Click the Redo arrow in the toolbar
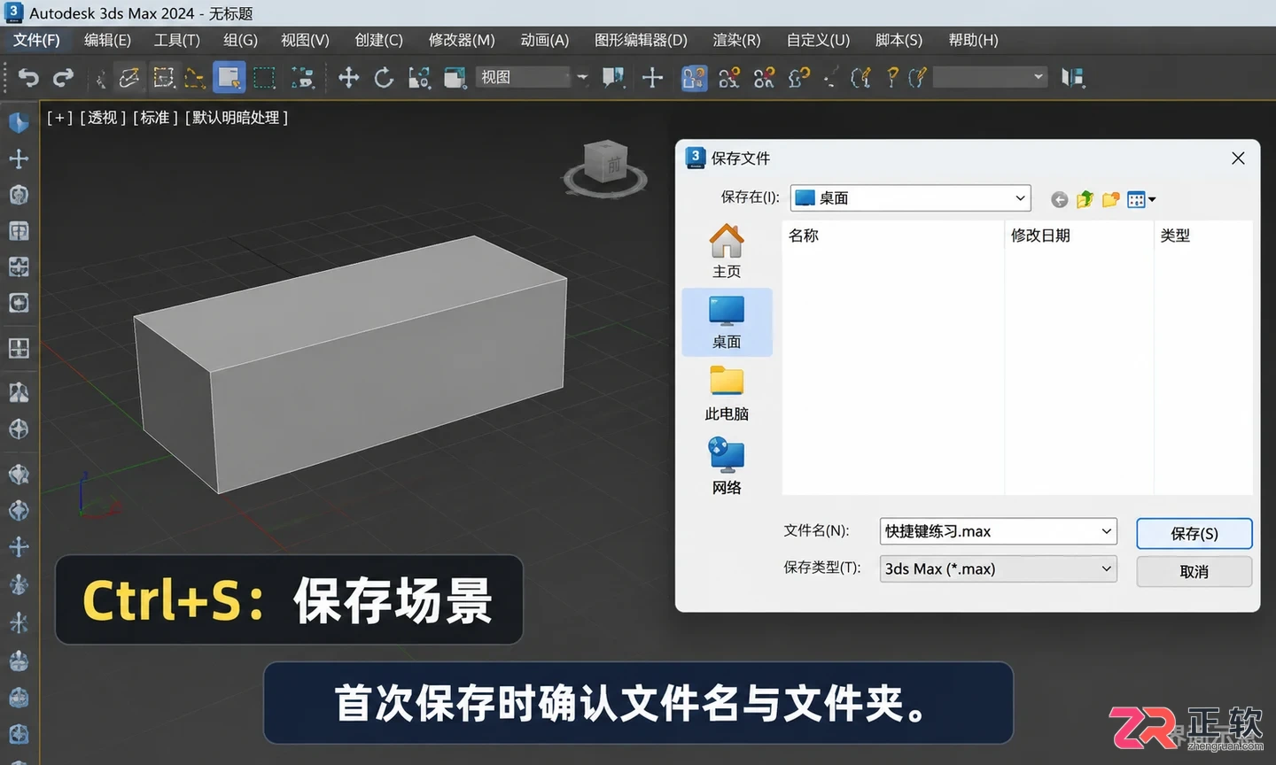This screenshot has width=1276, height=765. pyautogui.click(x=63, y=78)
